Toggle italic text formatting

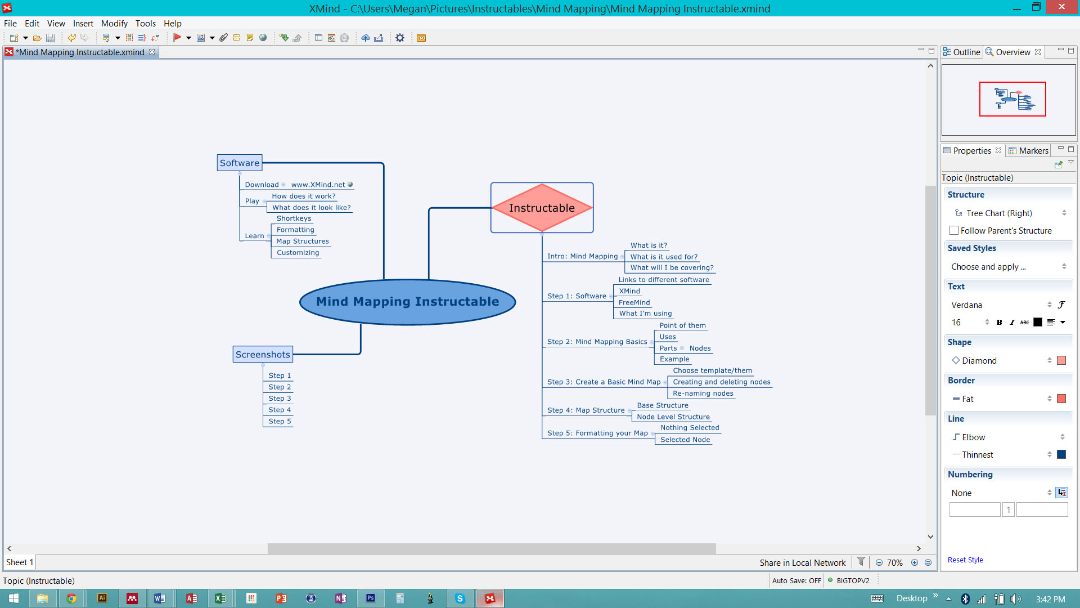tap(1012, 323)
